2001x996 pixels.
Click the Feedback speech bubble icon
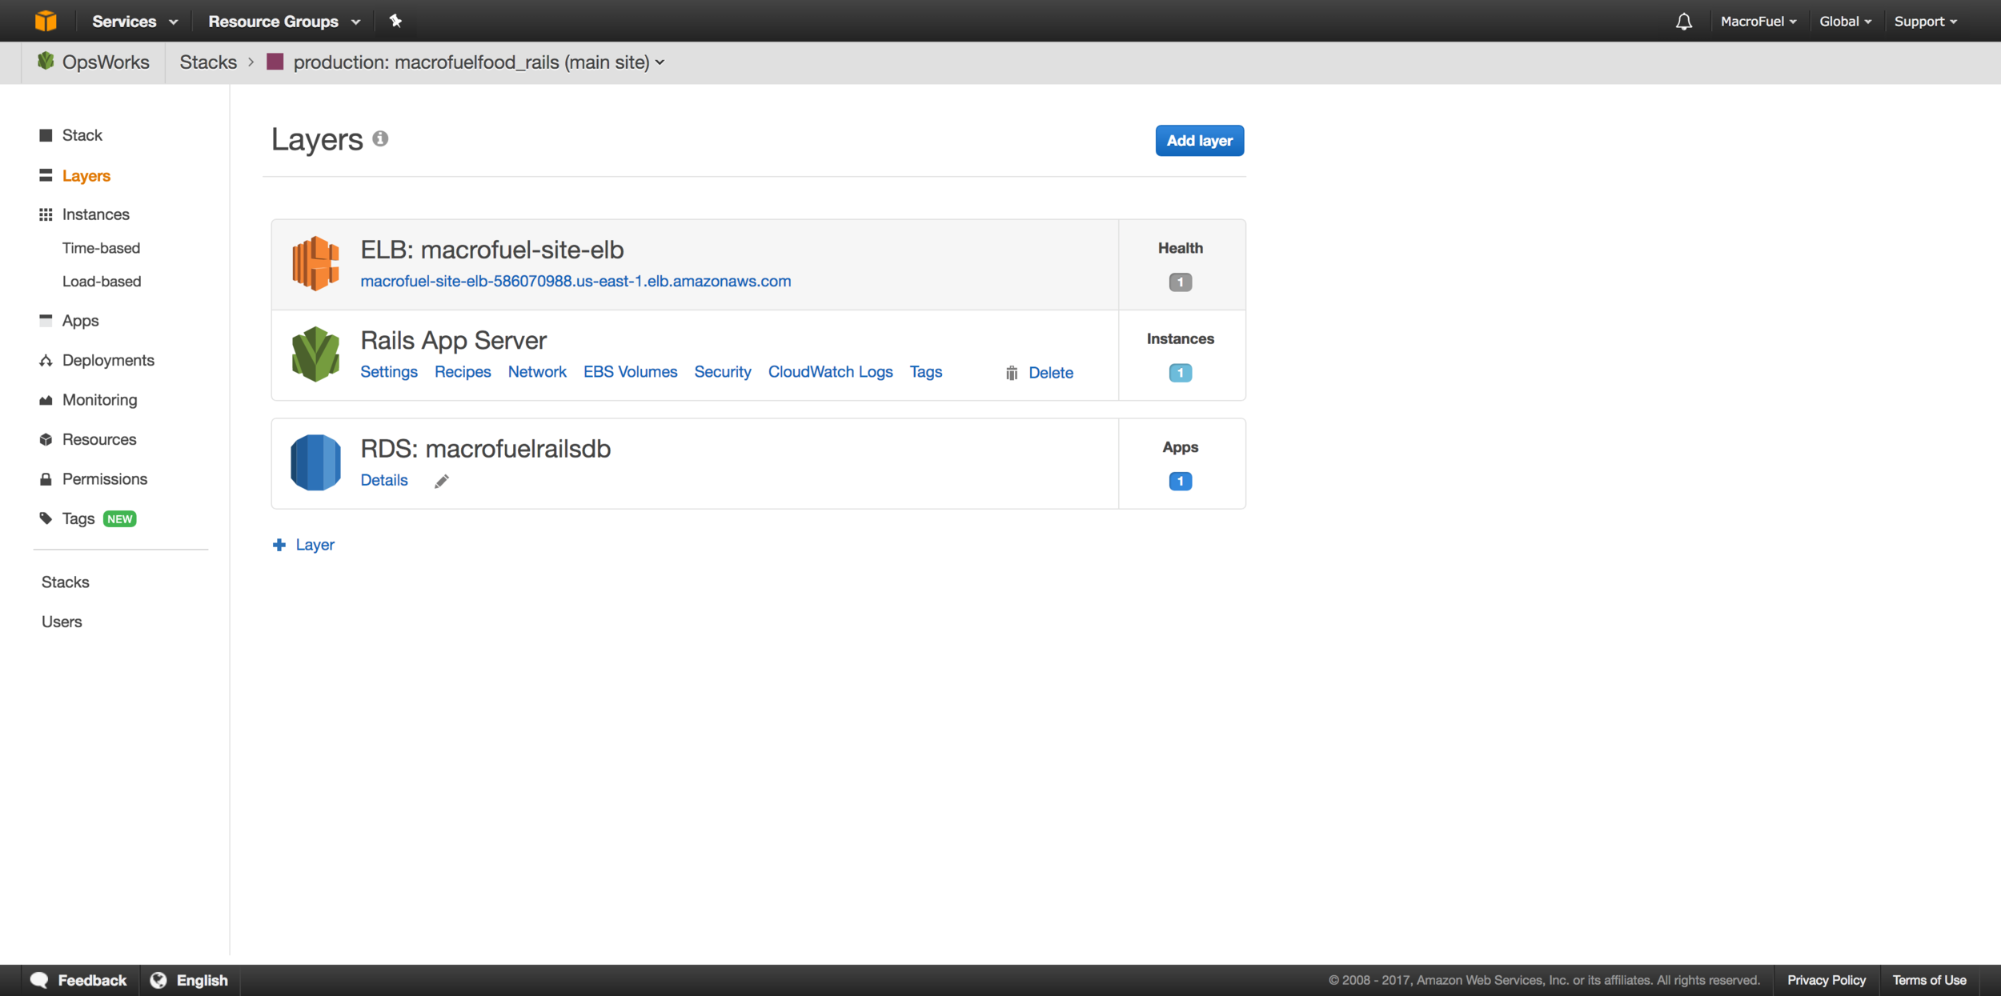[39, 980]
